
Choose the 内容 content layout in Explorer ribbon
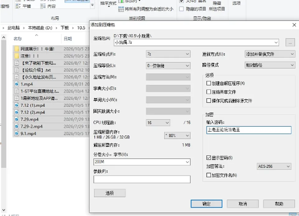(48, 6)
